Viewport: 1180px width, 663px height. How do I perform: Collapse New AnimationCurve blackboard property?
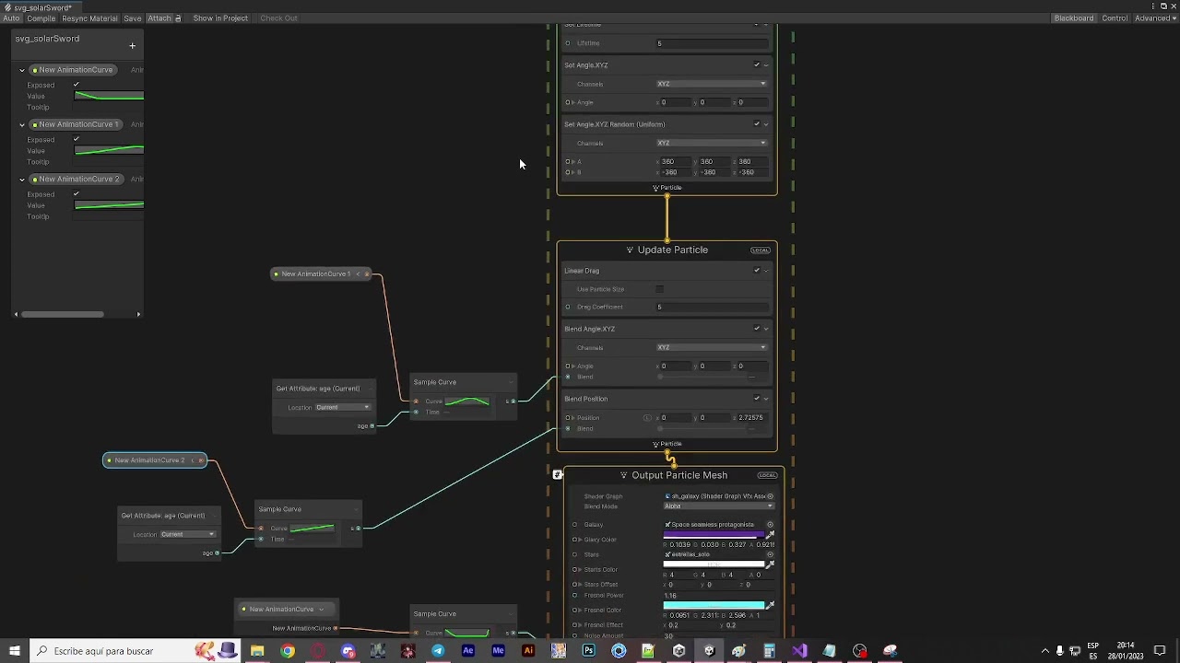pos(22,70)
